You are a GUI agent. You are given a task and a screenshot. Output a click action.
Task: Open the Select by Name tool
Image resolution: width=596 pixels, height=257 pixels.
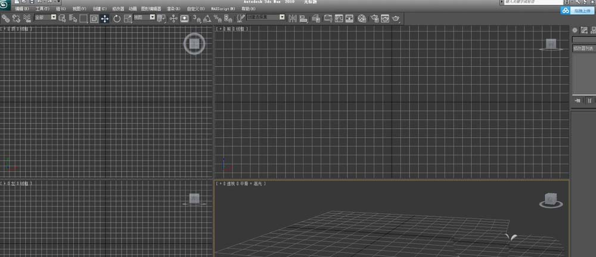(73, 18)
